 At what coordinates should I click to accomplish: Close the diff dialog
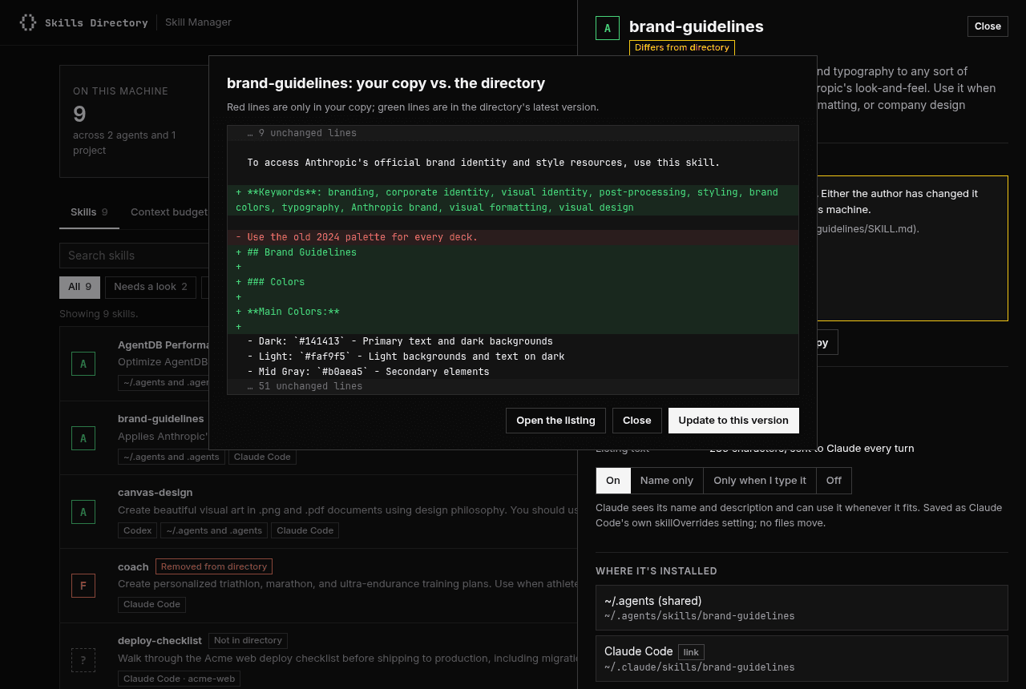tap(637, 421)
